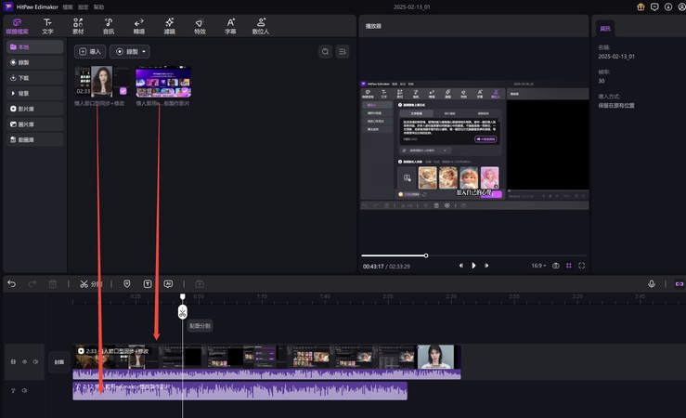Open the 檔案 (File) menu
This screenshot has width=686, height=418.
(x=68, y=7)
